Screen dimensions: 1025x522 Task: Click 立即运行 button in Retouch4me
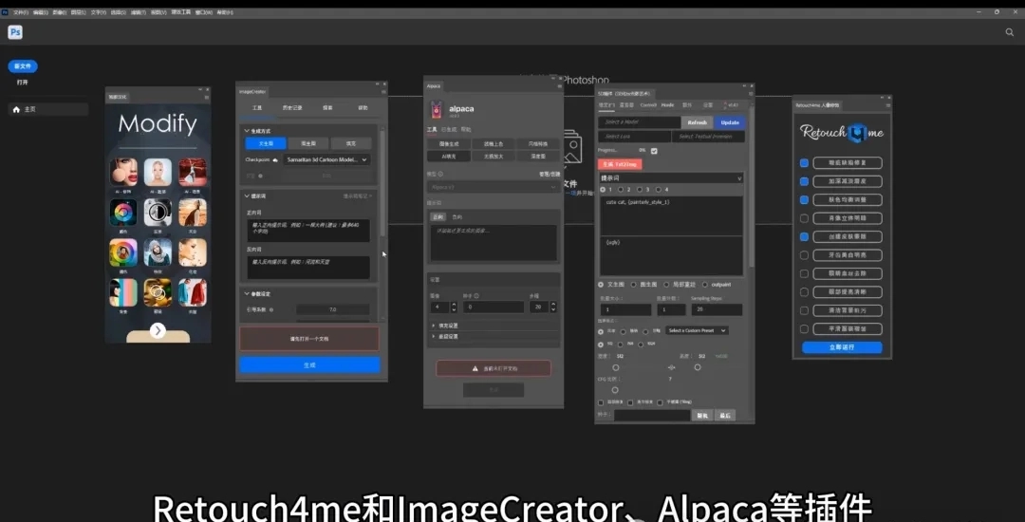coord(842,347)
